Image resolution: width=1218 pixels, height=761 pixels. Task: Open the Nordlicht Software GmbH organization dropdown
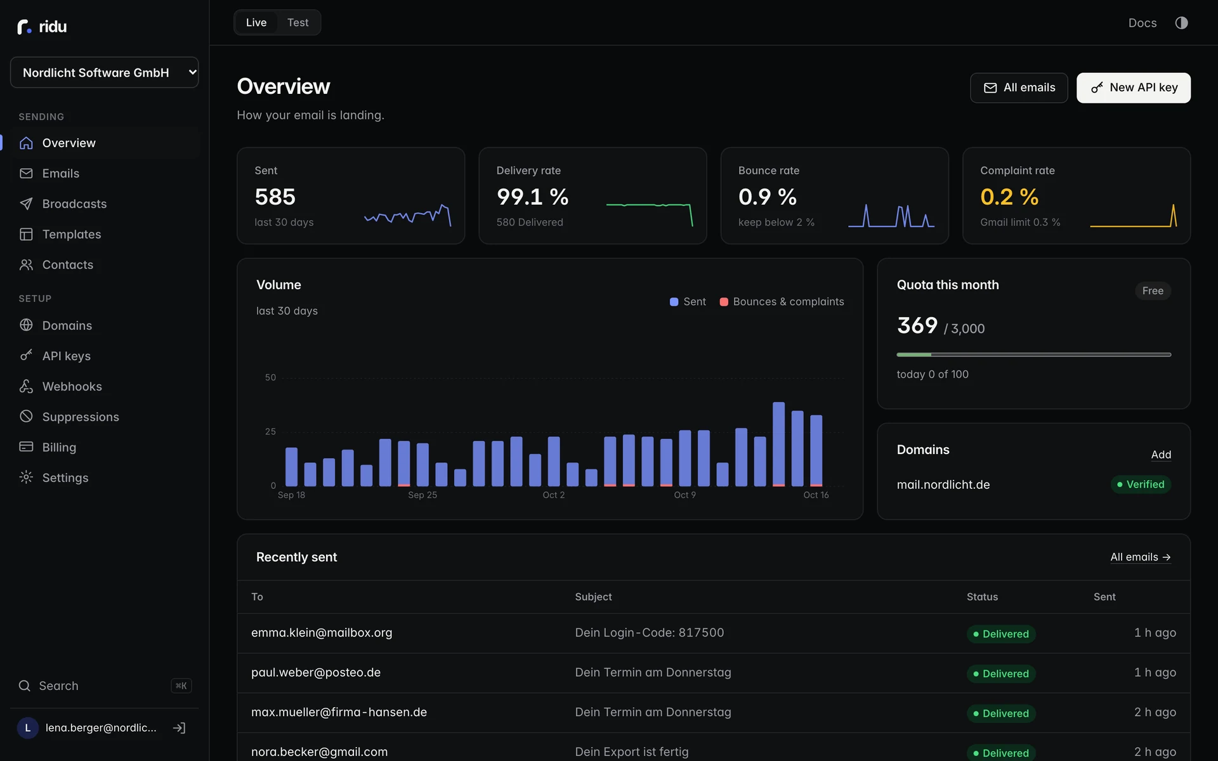(x=105, y=72)
